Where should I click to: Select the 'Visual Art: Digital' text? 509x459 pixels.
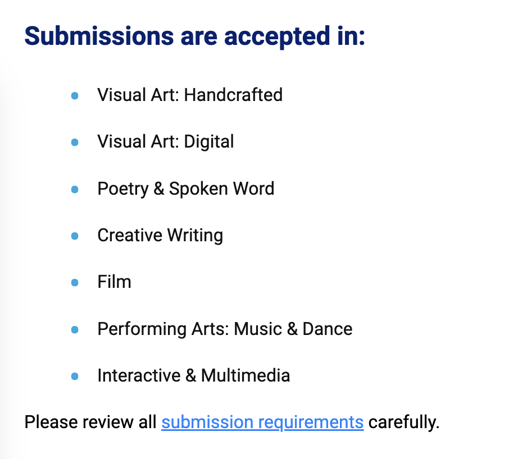(x=165, y=141)
